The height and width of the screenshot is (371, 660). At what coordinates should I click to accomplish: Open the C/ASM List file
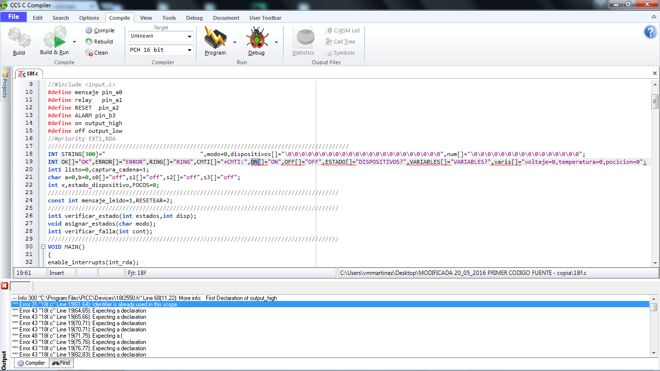(x=343, y=30)
